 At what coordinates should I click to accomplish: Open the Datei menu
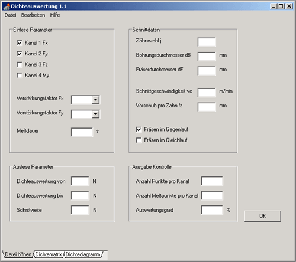[10, 15]
